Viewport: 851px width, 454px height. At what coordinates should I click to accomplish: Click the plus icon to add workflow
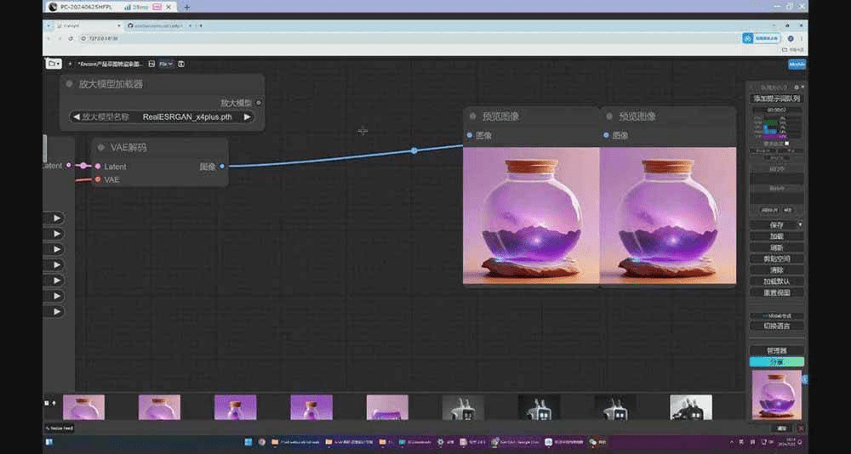click(x=70, y=64)
